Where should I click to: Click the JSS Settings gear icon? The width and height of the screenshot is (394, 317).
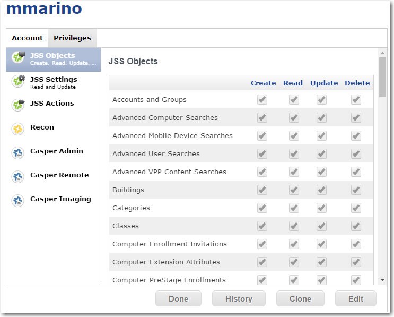[x=18, y=81]
